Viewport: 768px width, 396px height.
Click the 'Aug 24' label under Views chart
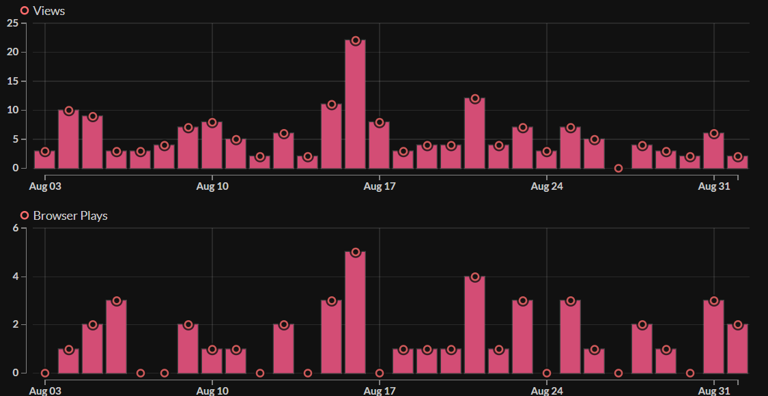pyautogui.click(x=547, y=186)
